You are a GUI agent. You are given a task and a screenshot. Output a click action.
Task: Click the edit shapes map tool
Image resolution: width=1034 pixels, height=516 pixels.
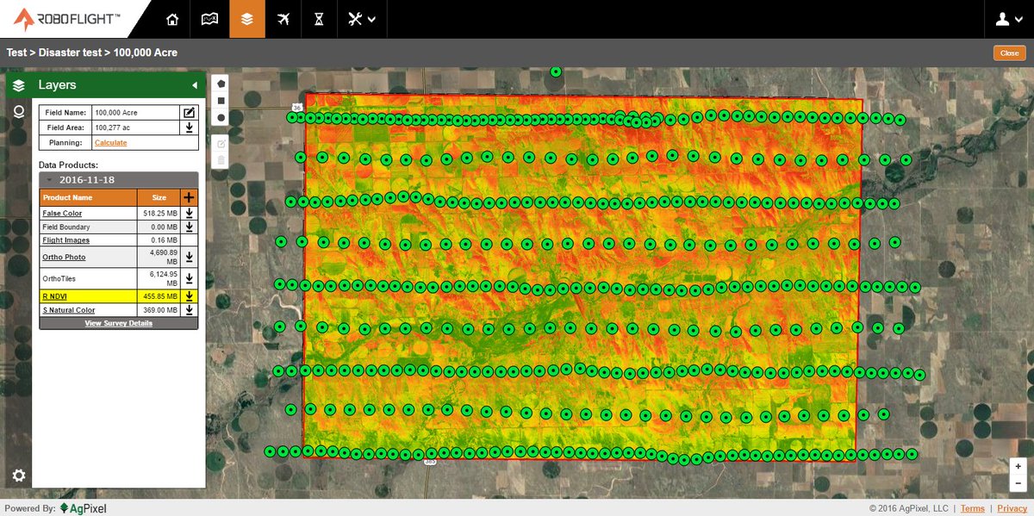221,144
